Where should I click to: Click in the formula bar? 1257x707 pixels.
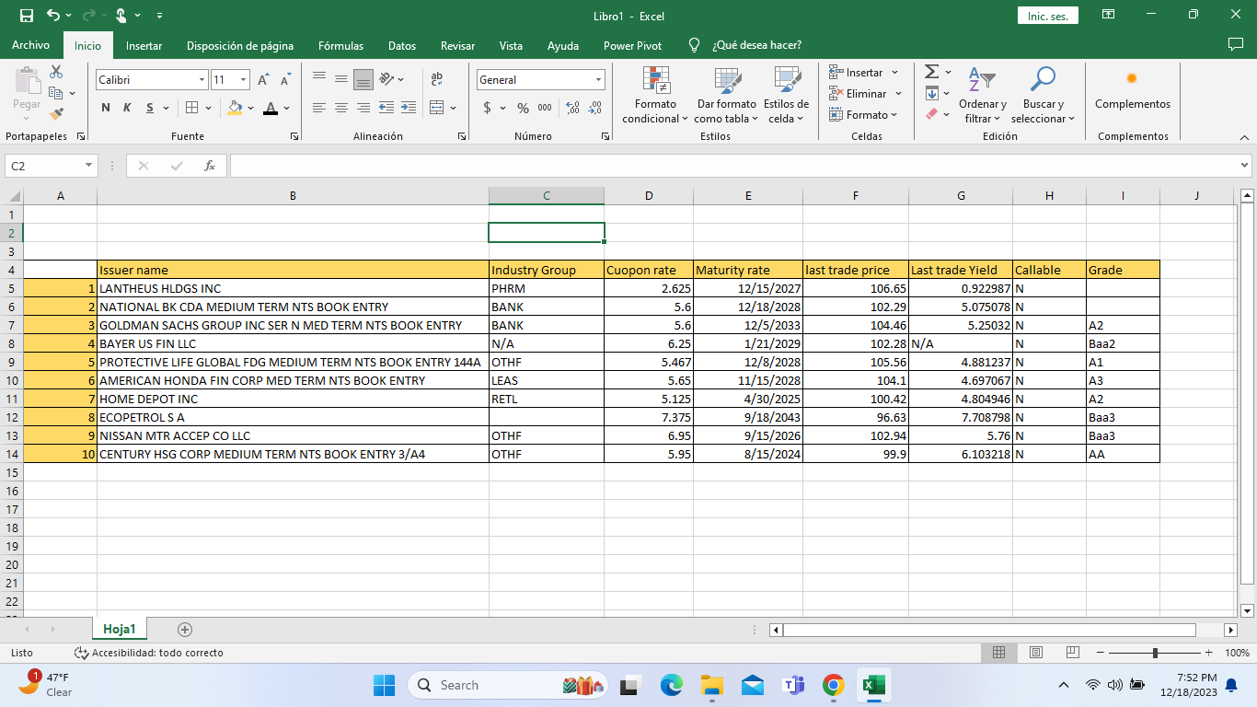click(732, 166)
